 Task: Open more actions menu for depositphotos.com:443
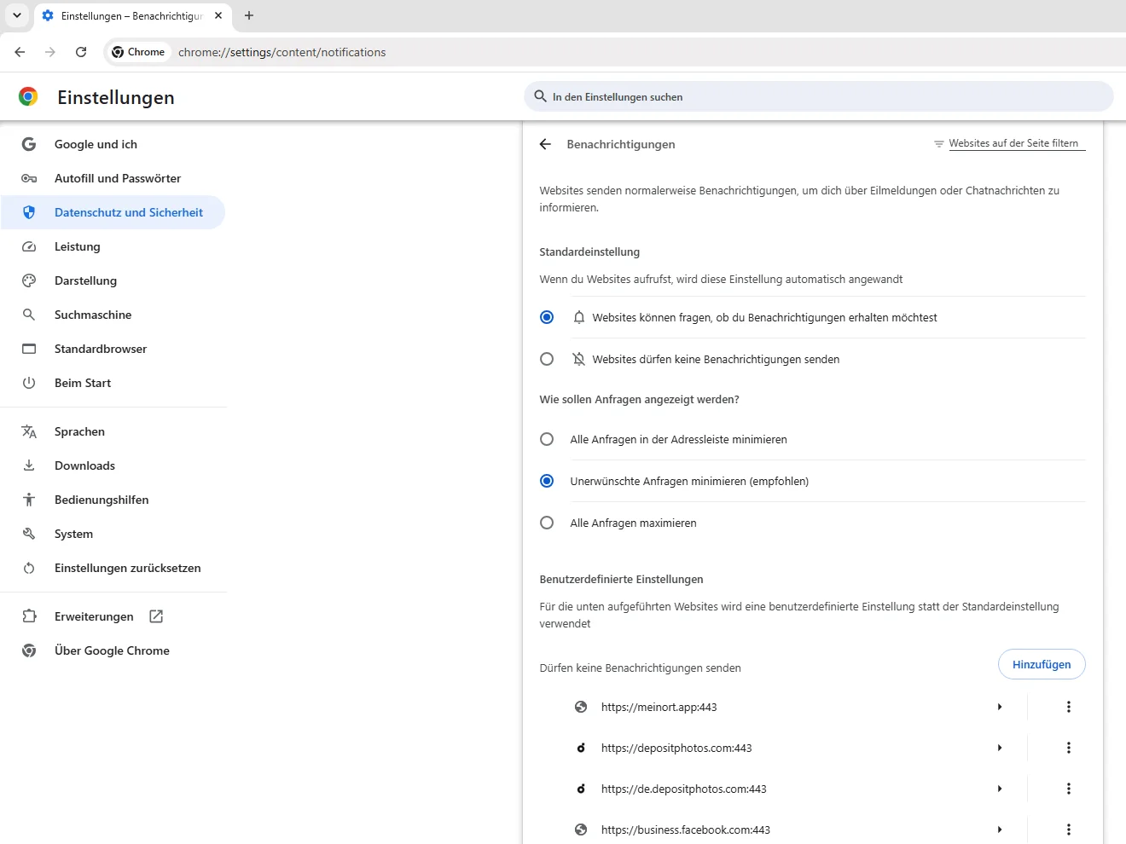[1069, 748]
